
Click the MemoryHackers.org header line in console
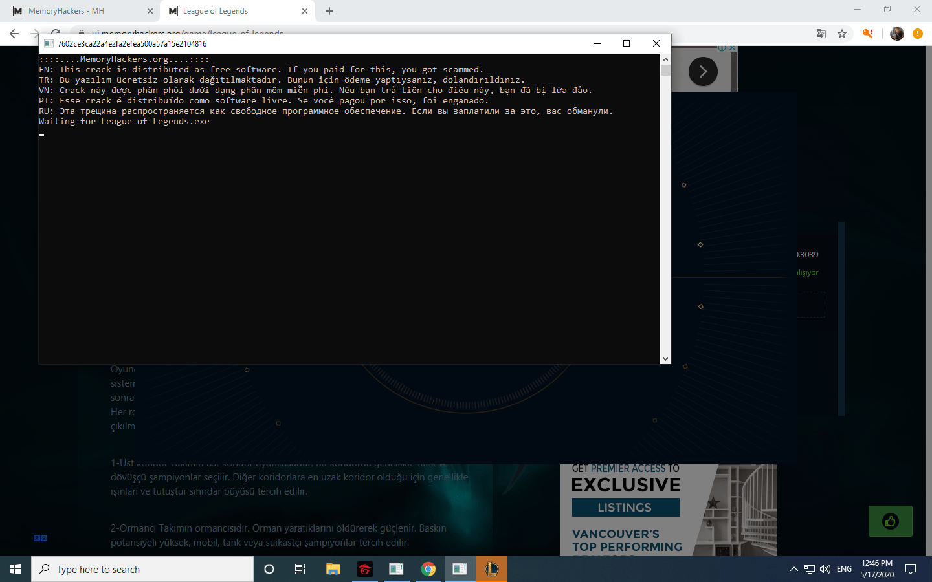[124, 59]
